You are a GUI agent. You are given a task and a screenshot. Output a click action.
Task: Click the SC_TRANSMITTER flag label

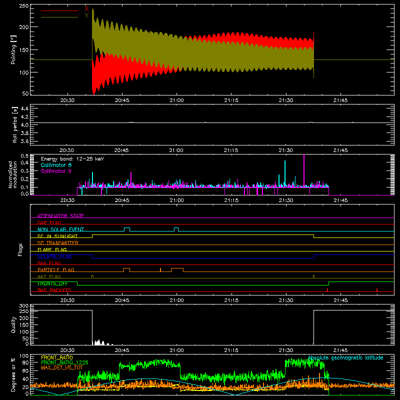(x=58, y=243)
